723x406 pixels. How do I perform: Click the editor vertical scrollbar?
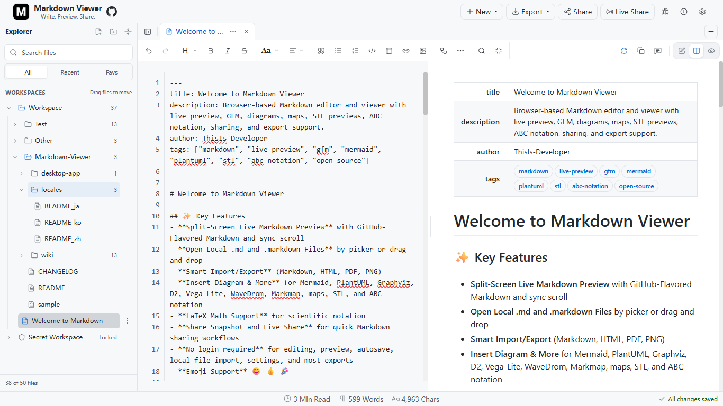(x=426, y=94)
